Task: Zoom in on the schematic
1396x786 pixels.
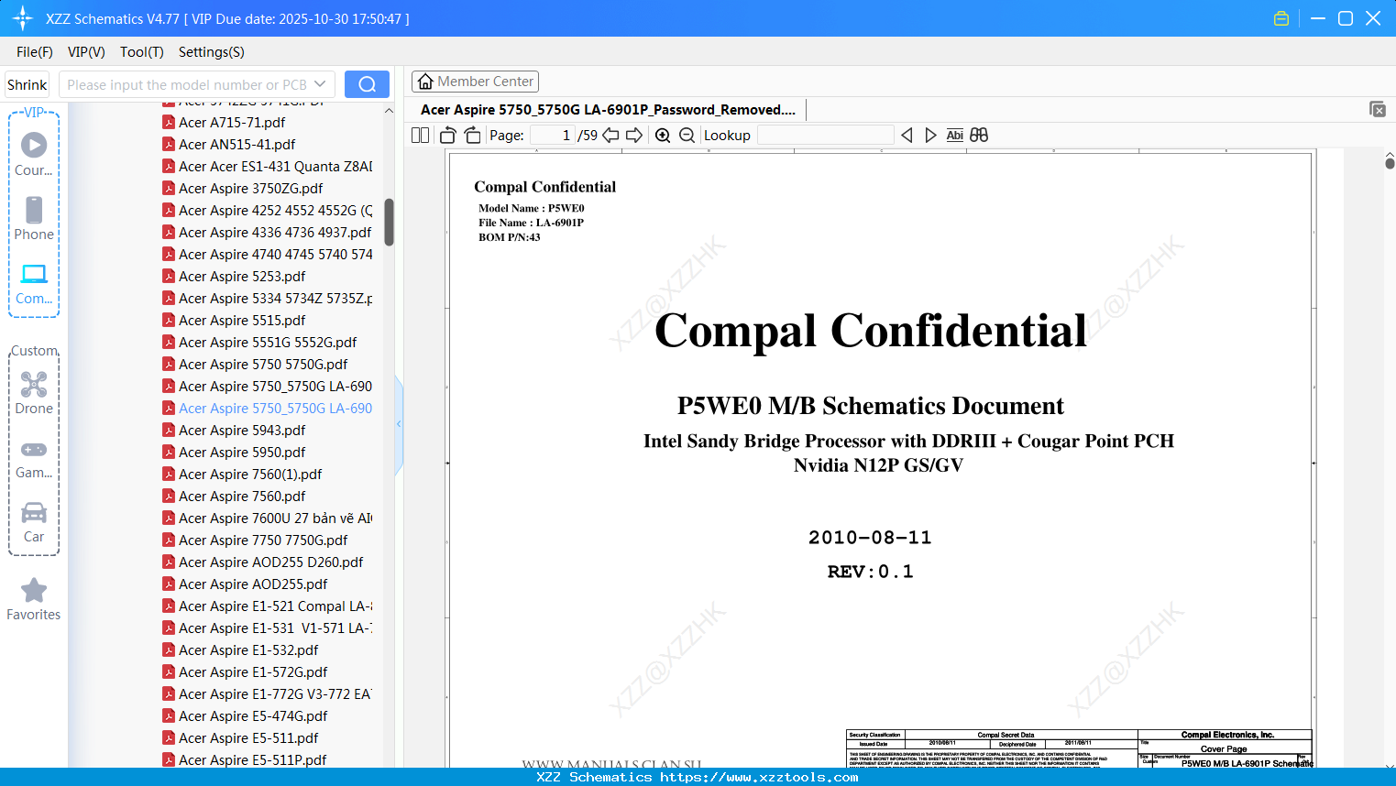Action: click(663, 136)
